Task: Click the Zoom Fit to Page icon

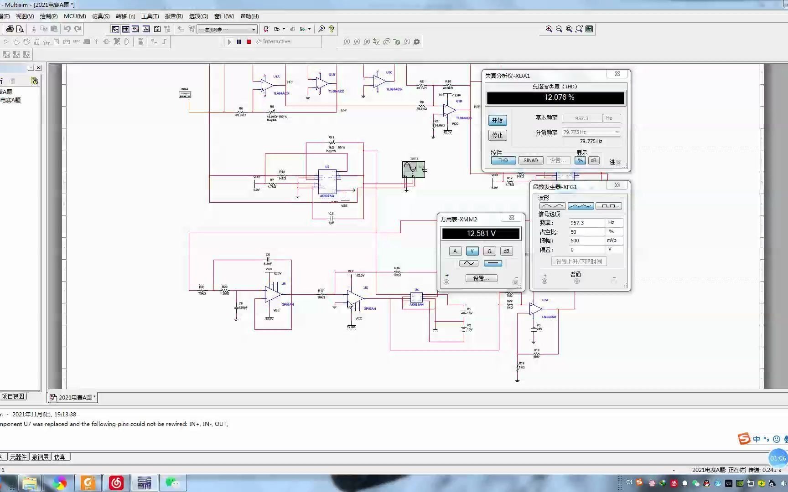Action: pyautogui.click(x=579, y=29)
